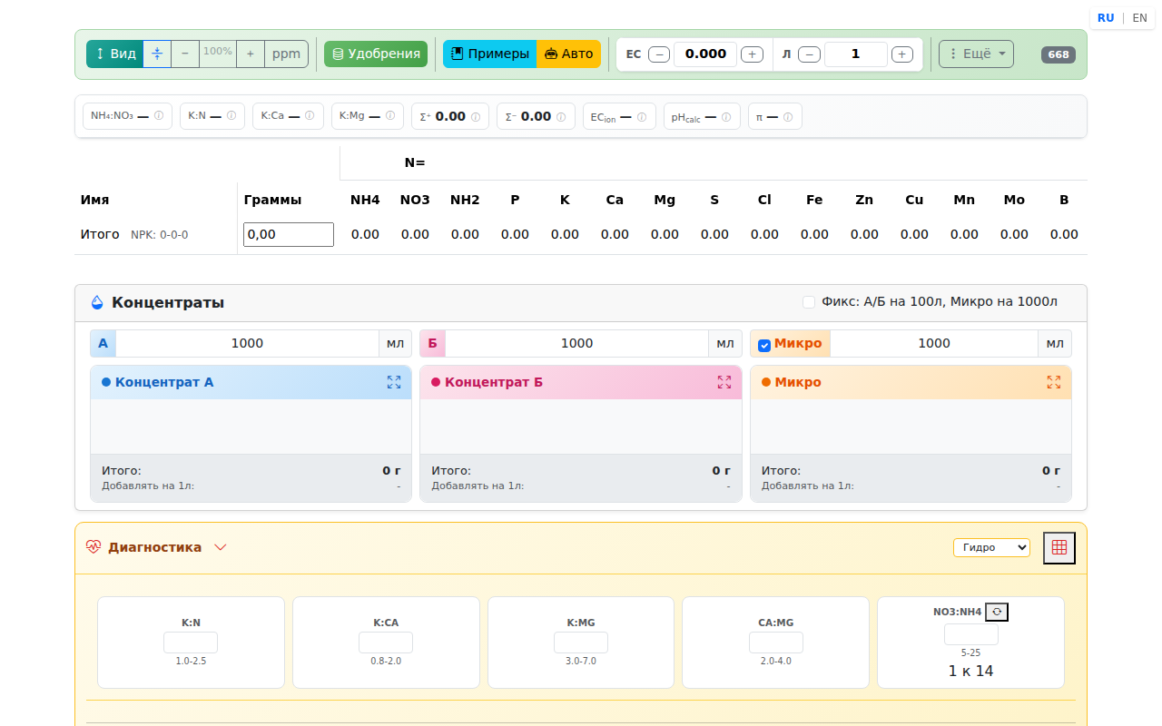Expand the Концентрат Б panel fullscreen
This screenshot has width=1162, height=726.
coord(724,382)
